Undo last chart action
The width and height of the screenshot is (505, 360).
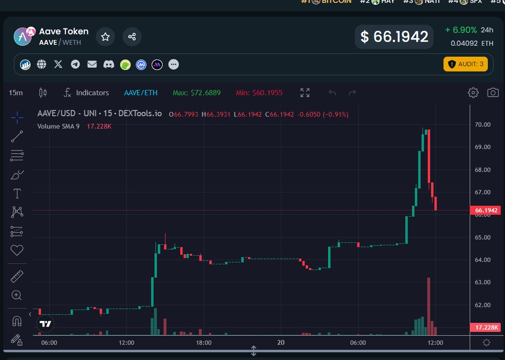coord(332,93)
